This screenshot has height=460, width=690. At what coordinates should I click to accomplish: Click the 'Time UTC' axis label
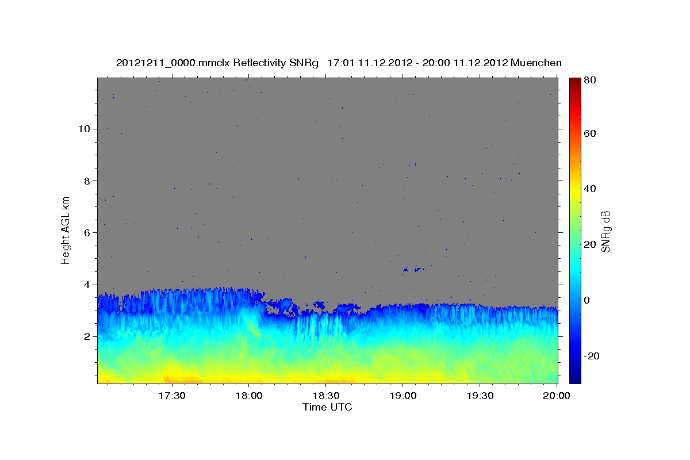pos(327,407)
